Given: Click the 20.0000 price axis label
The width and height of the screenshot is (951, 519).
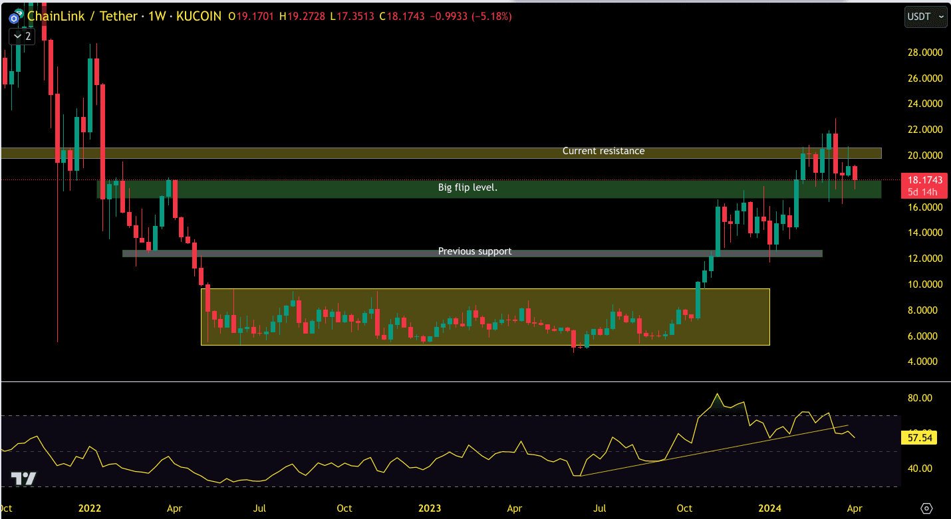Looking at the screenshot, I should click(x=924, y=156).
